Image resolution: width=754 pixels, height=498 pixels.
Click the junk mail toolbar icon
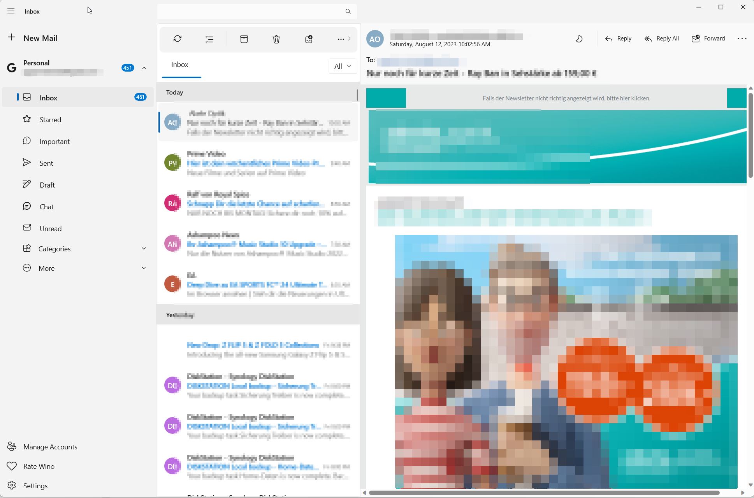tap(309, 39)
